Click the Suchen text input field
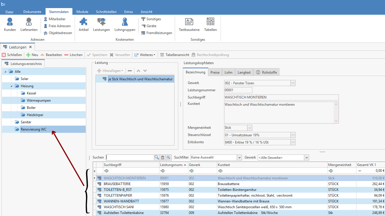Viewport: 385px width, 216px height. [x=130, y=157]
